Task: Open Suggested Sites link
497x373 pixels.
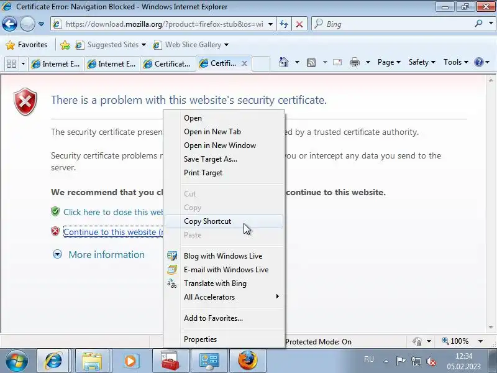Action: (111, 45)
